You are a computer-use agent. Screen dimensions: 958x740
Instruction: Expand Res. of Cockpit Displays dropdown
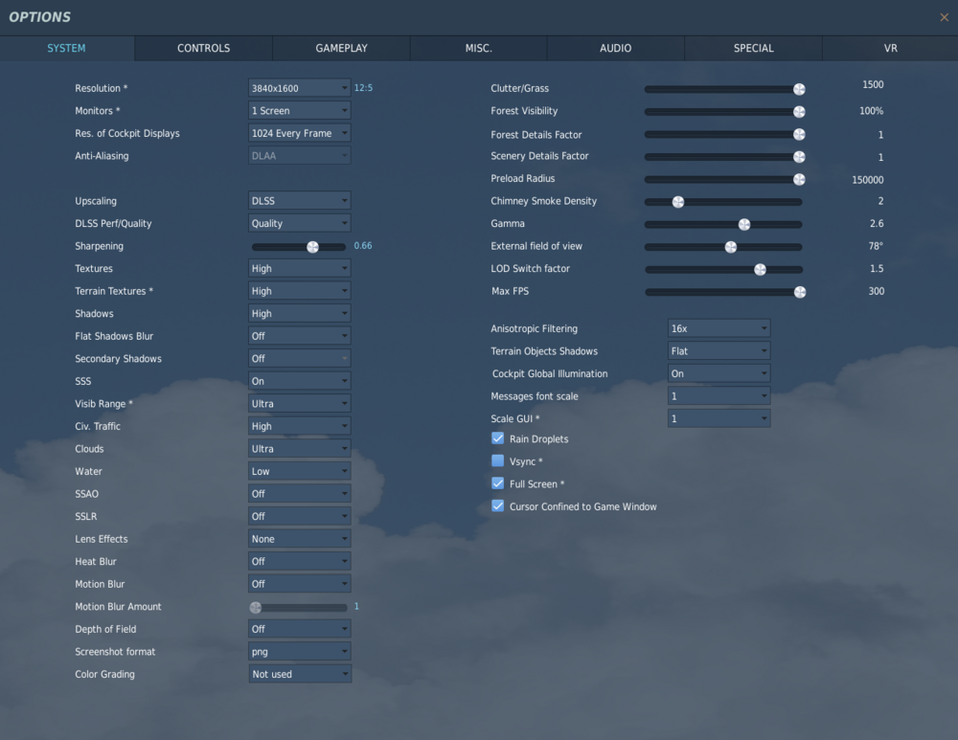pyautogui.click(x=299, y=133)
